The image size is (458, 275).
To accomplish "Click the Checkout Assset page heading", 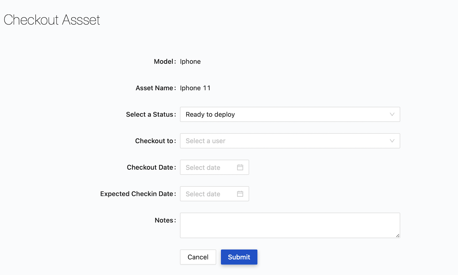I will click(x=52, y=20).
